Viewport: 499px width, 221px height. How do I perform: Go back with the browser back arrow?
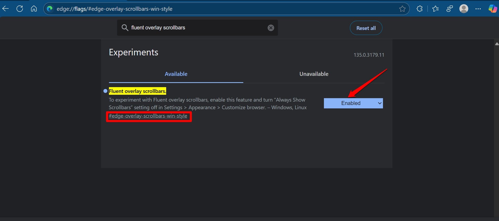(x=6, y=9)
